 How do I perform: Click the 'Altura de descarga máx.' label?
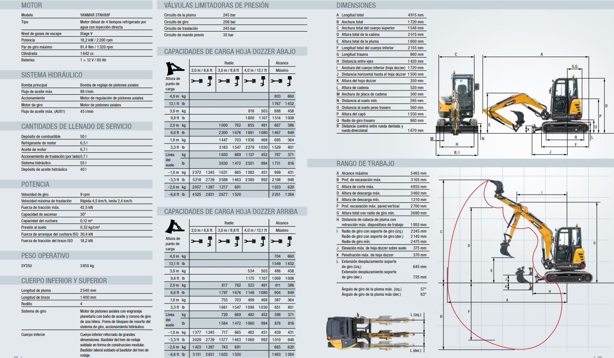coord(361,193)
